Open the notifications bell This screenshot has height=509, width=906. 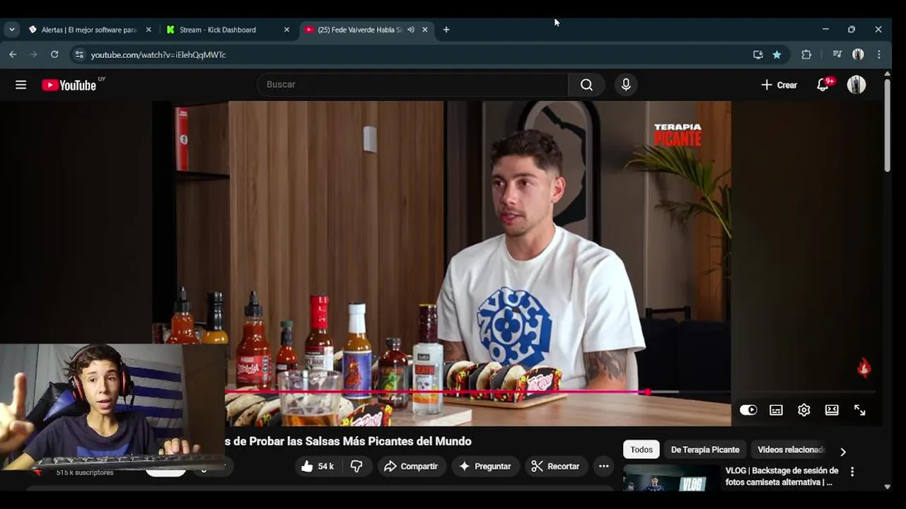[823, 85]
